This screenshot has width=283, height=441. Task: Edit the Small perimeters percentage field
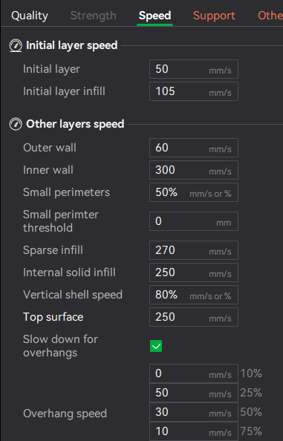pyautogui.click(x=194, y=192)
